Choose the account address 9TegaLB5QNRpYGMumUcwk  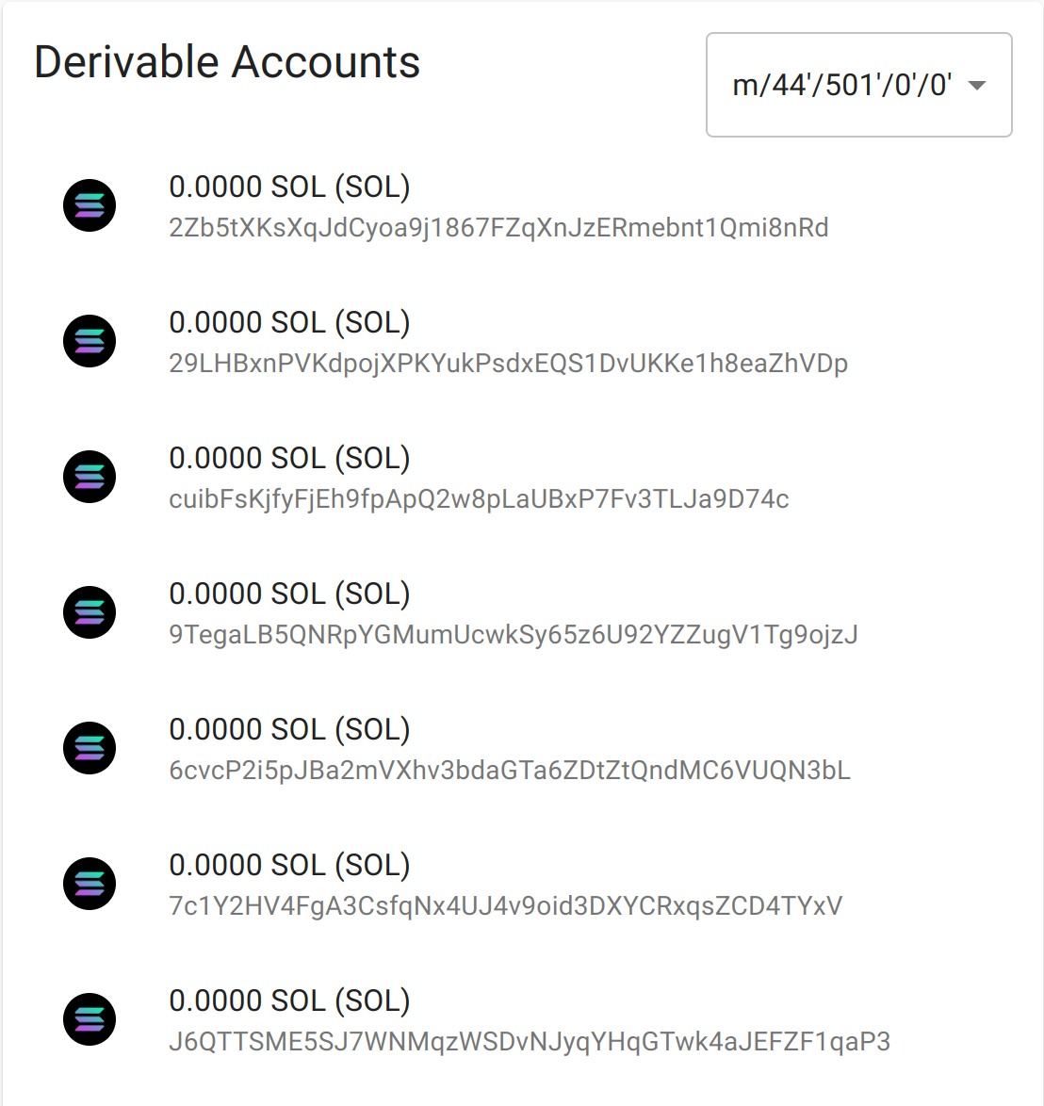pyautogui.click(x=514, y=635)
